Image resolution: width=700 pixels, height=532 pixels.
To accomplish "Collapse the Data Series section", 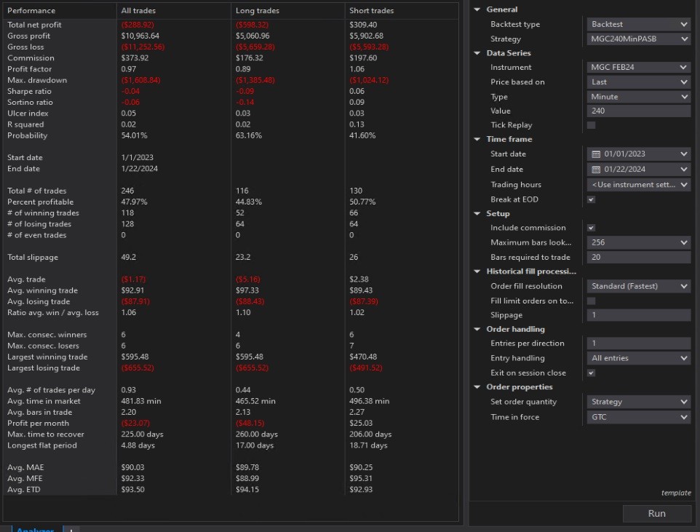I will pos(477,53).
